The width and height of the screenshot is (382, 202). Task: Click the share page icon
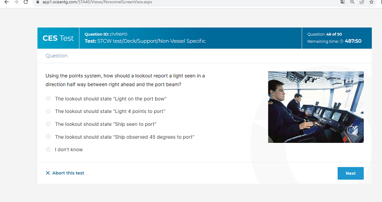coord(362,2)
